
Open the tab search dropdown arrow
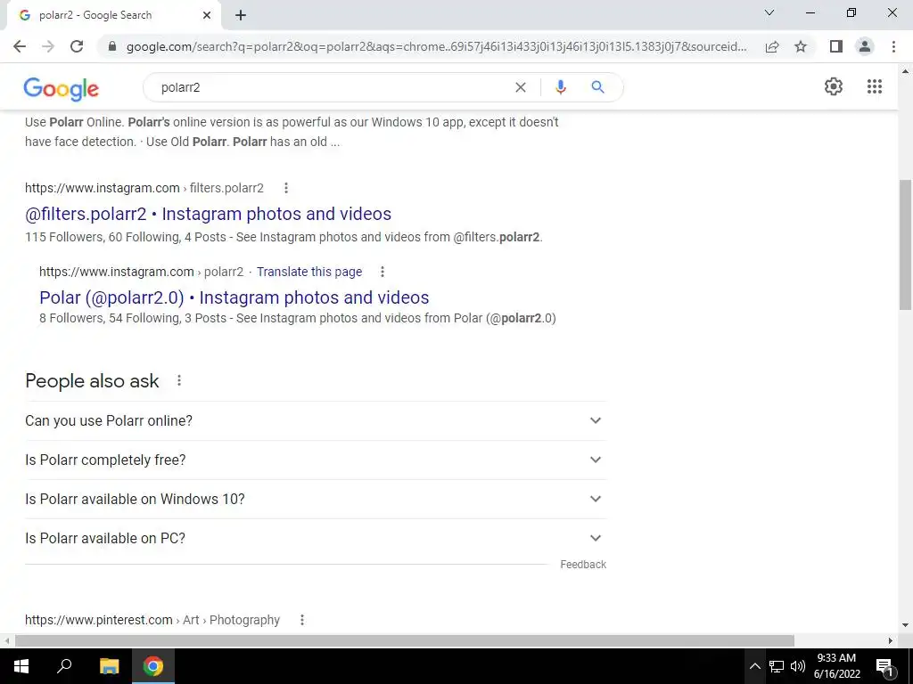pos(769,12)
